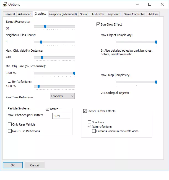169x180 pixels.
Task: Click the Min. Obj. Size slider handle
Action: click(74, 73)
